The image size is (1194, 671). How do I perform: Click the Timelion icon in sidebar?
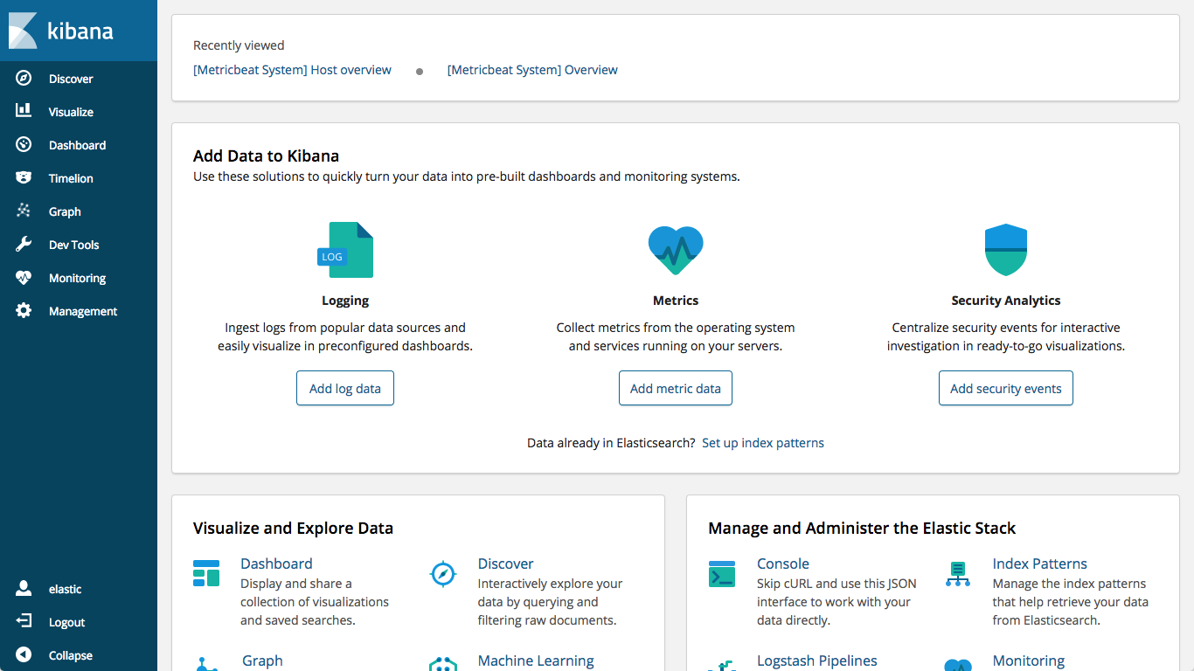(x=24, y=178)
